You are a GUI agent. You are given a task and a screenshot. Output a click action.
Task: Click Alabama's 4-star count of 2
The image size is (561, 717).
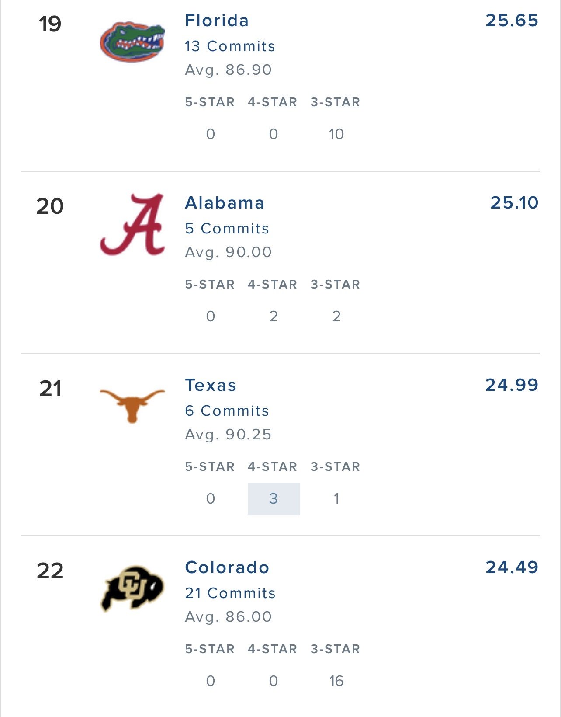pyautogui.click(x=274, y=316)
